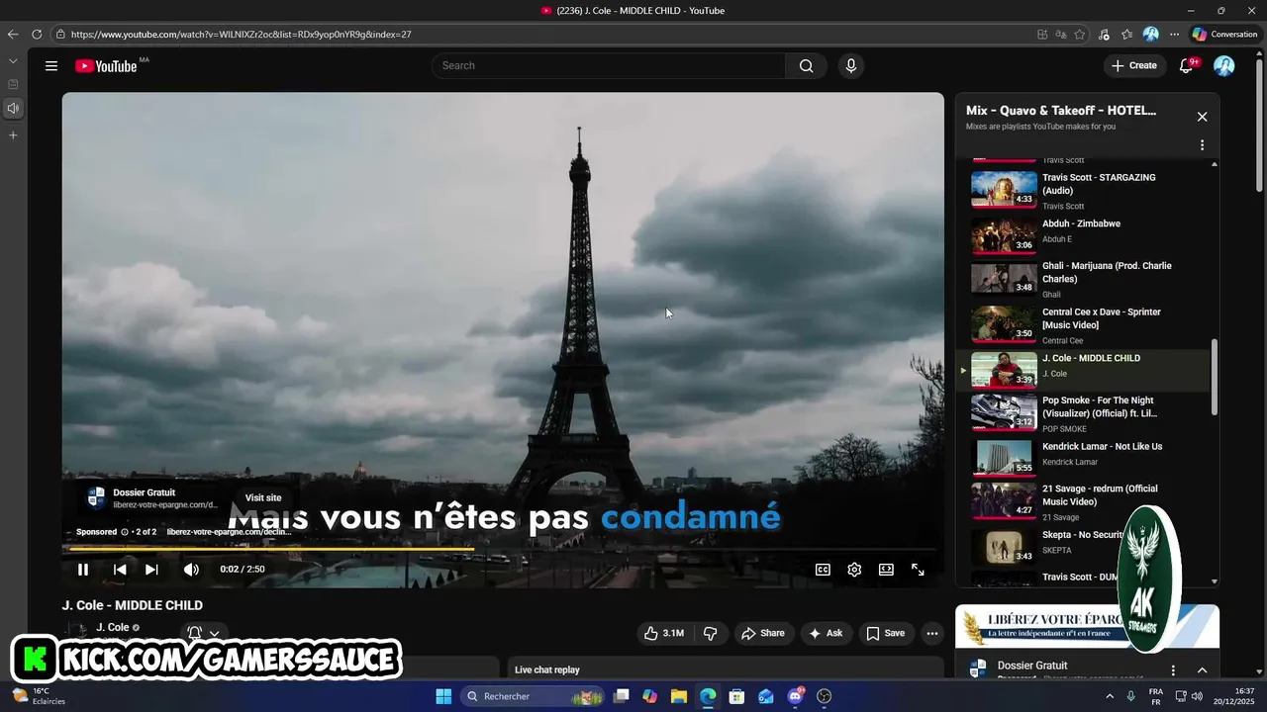Click the Mix playlist panel scrollbar

[1215, 378]
